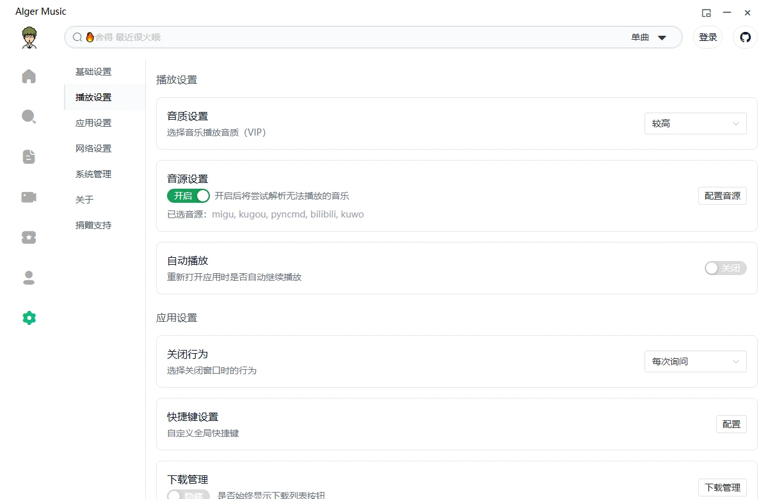
Task: Open the 单曲 search type dropdown
Action: point(648,37)
